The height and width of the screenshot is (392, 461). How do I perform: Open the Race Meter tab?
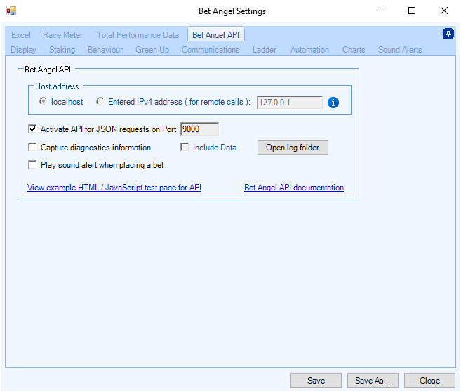62,35
